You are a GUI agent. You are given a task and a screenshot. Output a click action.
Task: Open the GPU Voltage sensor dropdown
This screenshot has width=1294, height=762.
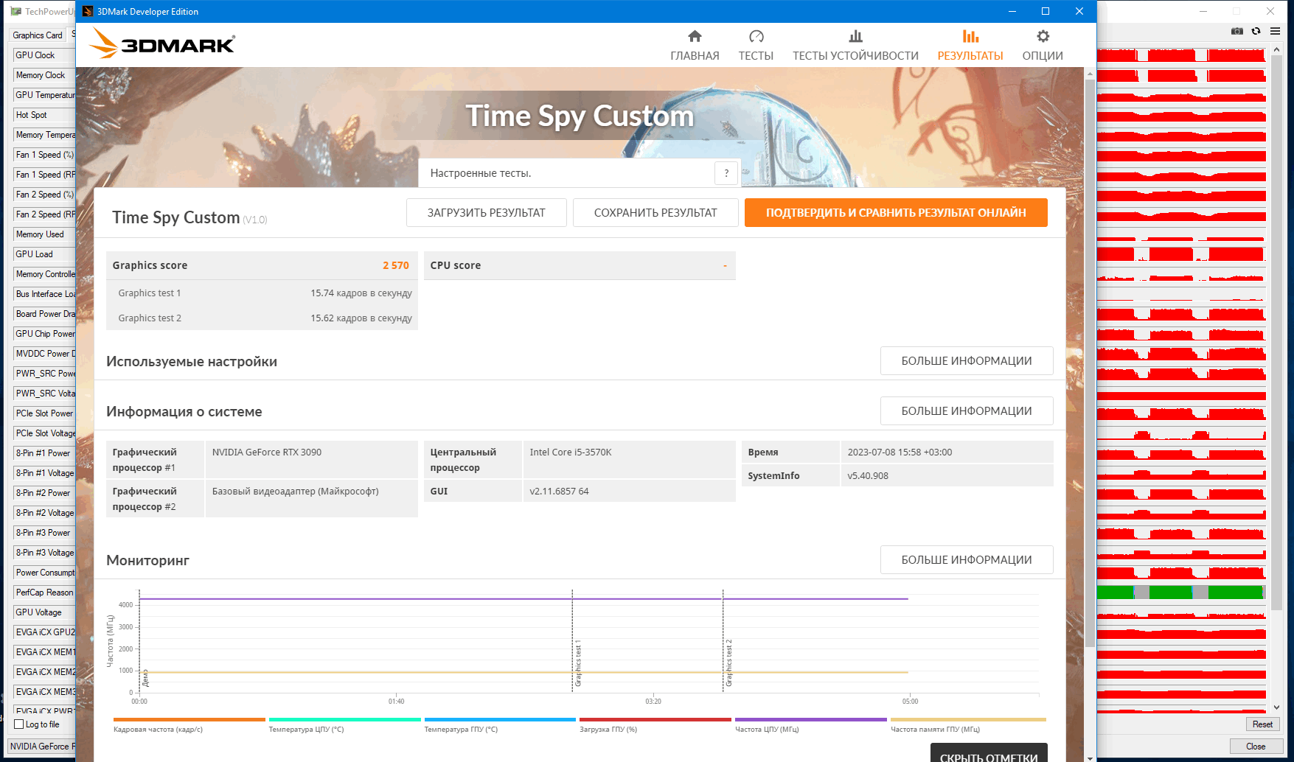[44, 612]
